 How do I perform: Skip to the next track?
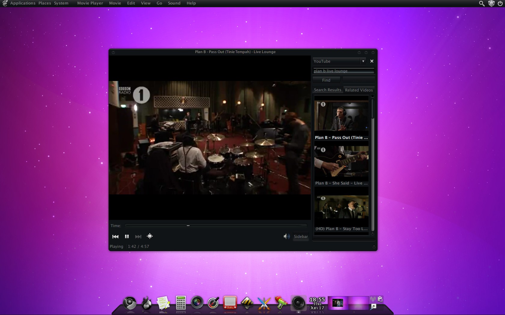pyautogui.click(x=138, y=236)
